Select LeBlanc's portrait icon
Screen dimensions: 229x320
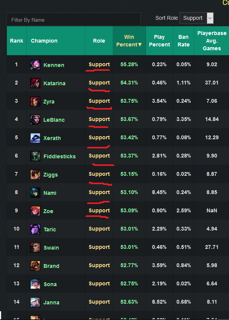coord(35,119)
